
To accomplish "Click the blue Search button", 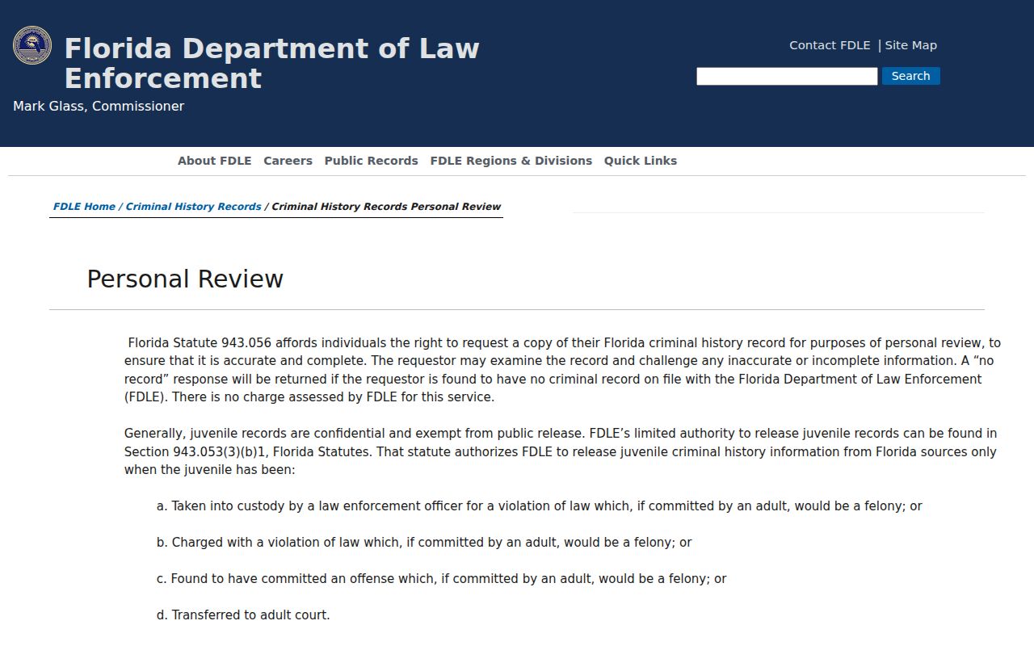I will [910, 76].
